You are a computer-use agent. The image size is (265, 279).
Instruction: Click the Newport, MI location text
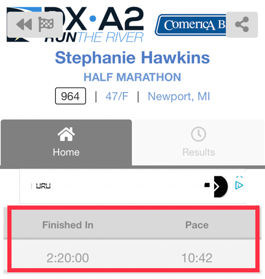[179, 97]
